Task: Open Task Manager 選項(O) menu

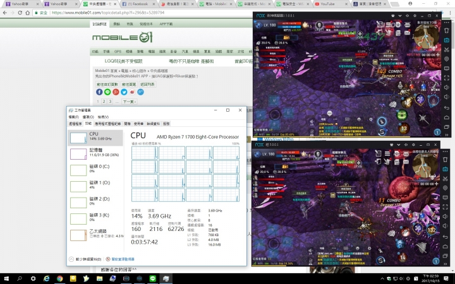Action: point(88,117)
